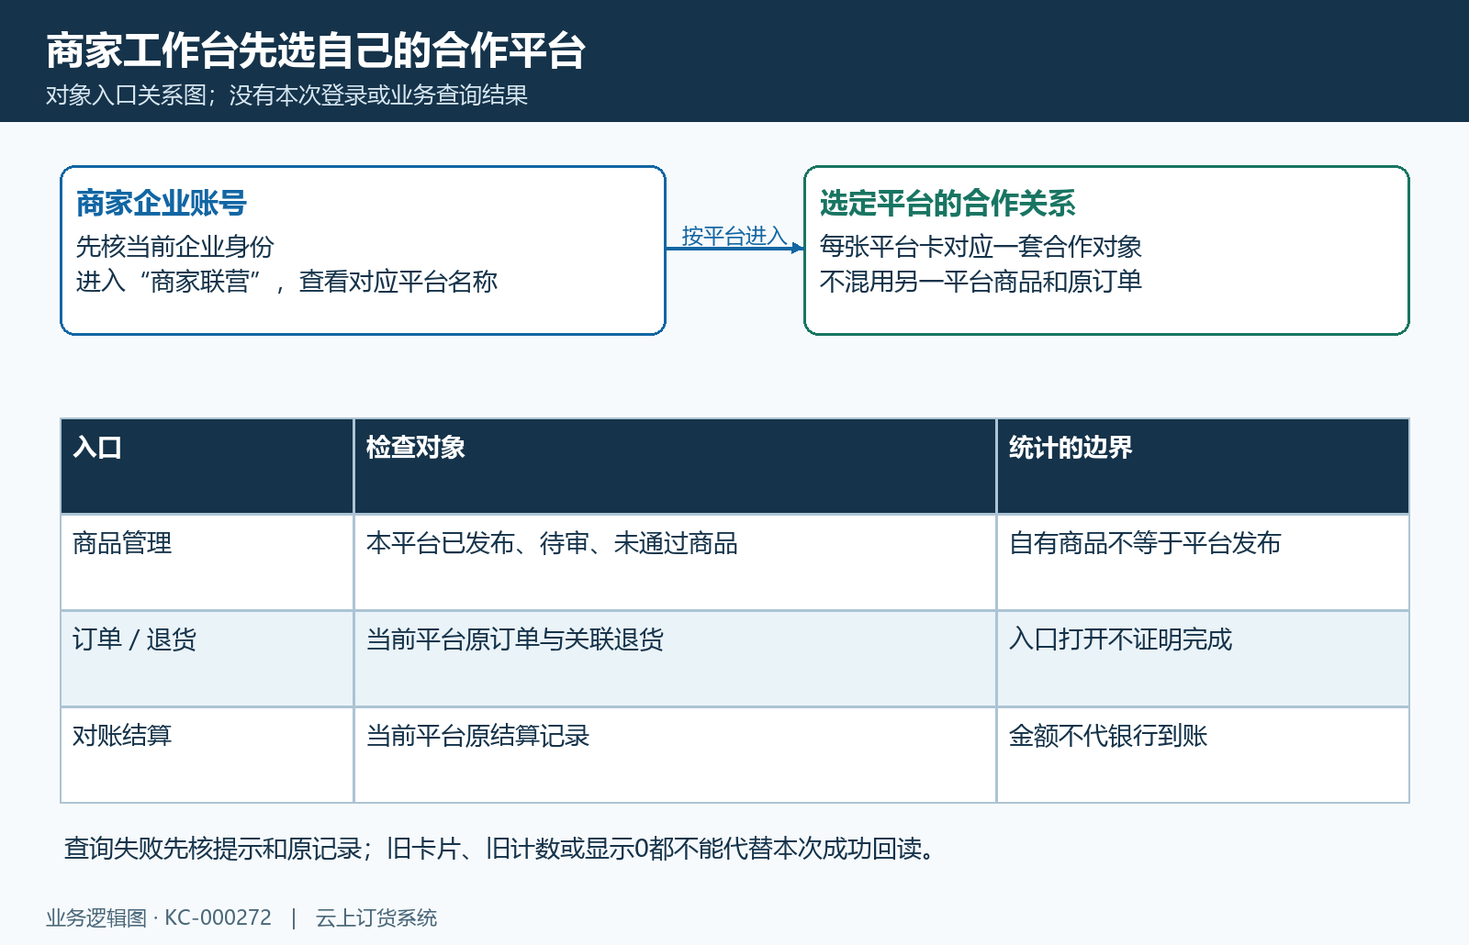Click the cell 当前平台原订单与关联退货
Viewport: 1469px width, 945px height.
[676, 659]
